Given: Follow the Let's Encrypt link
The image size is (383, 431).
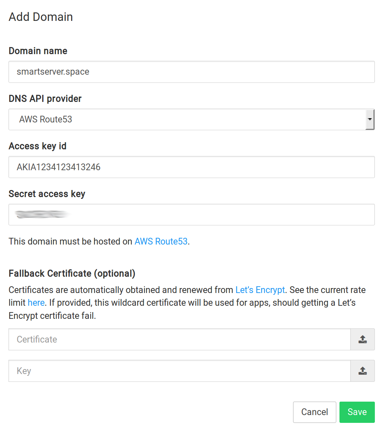Looking at the screenshot, I should click(260, 290).
